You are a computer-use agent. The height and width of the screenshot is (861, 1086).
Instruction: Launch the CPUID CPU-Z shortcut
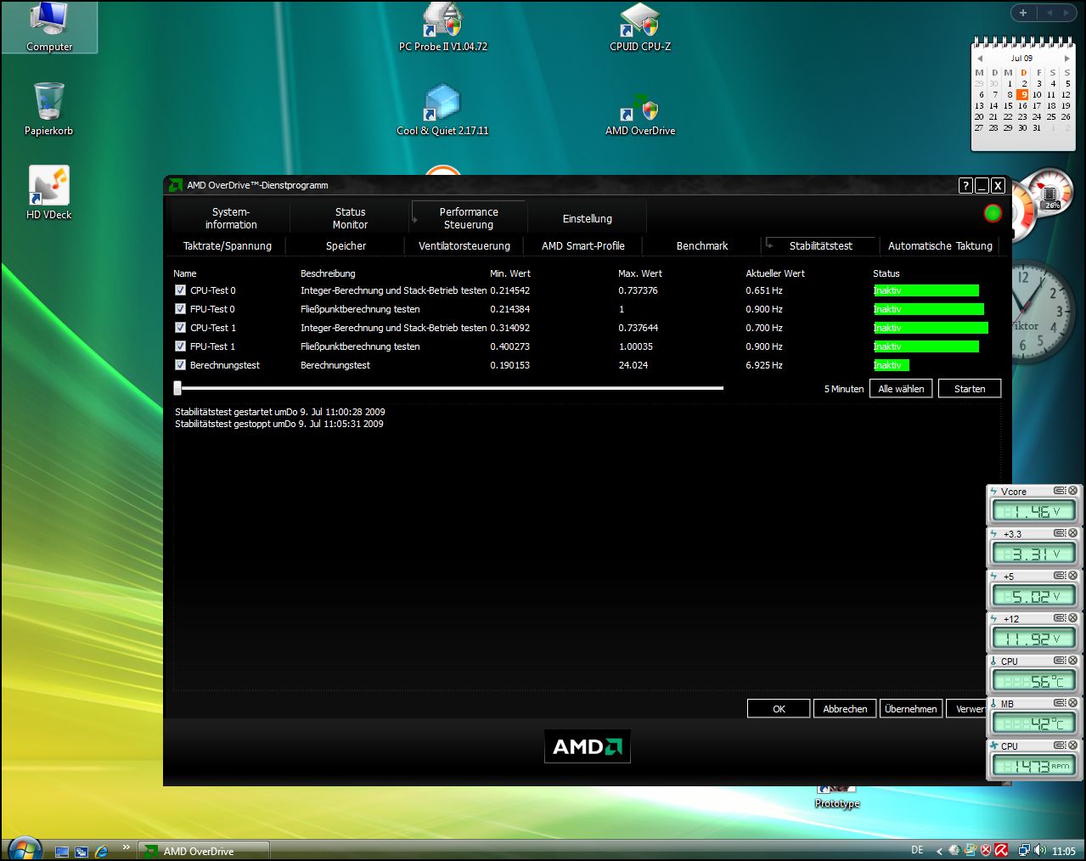click(639, 27)
